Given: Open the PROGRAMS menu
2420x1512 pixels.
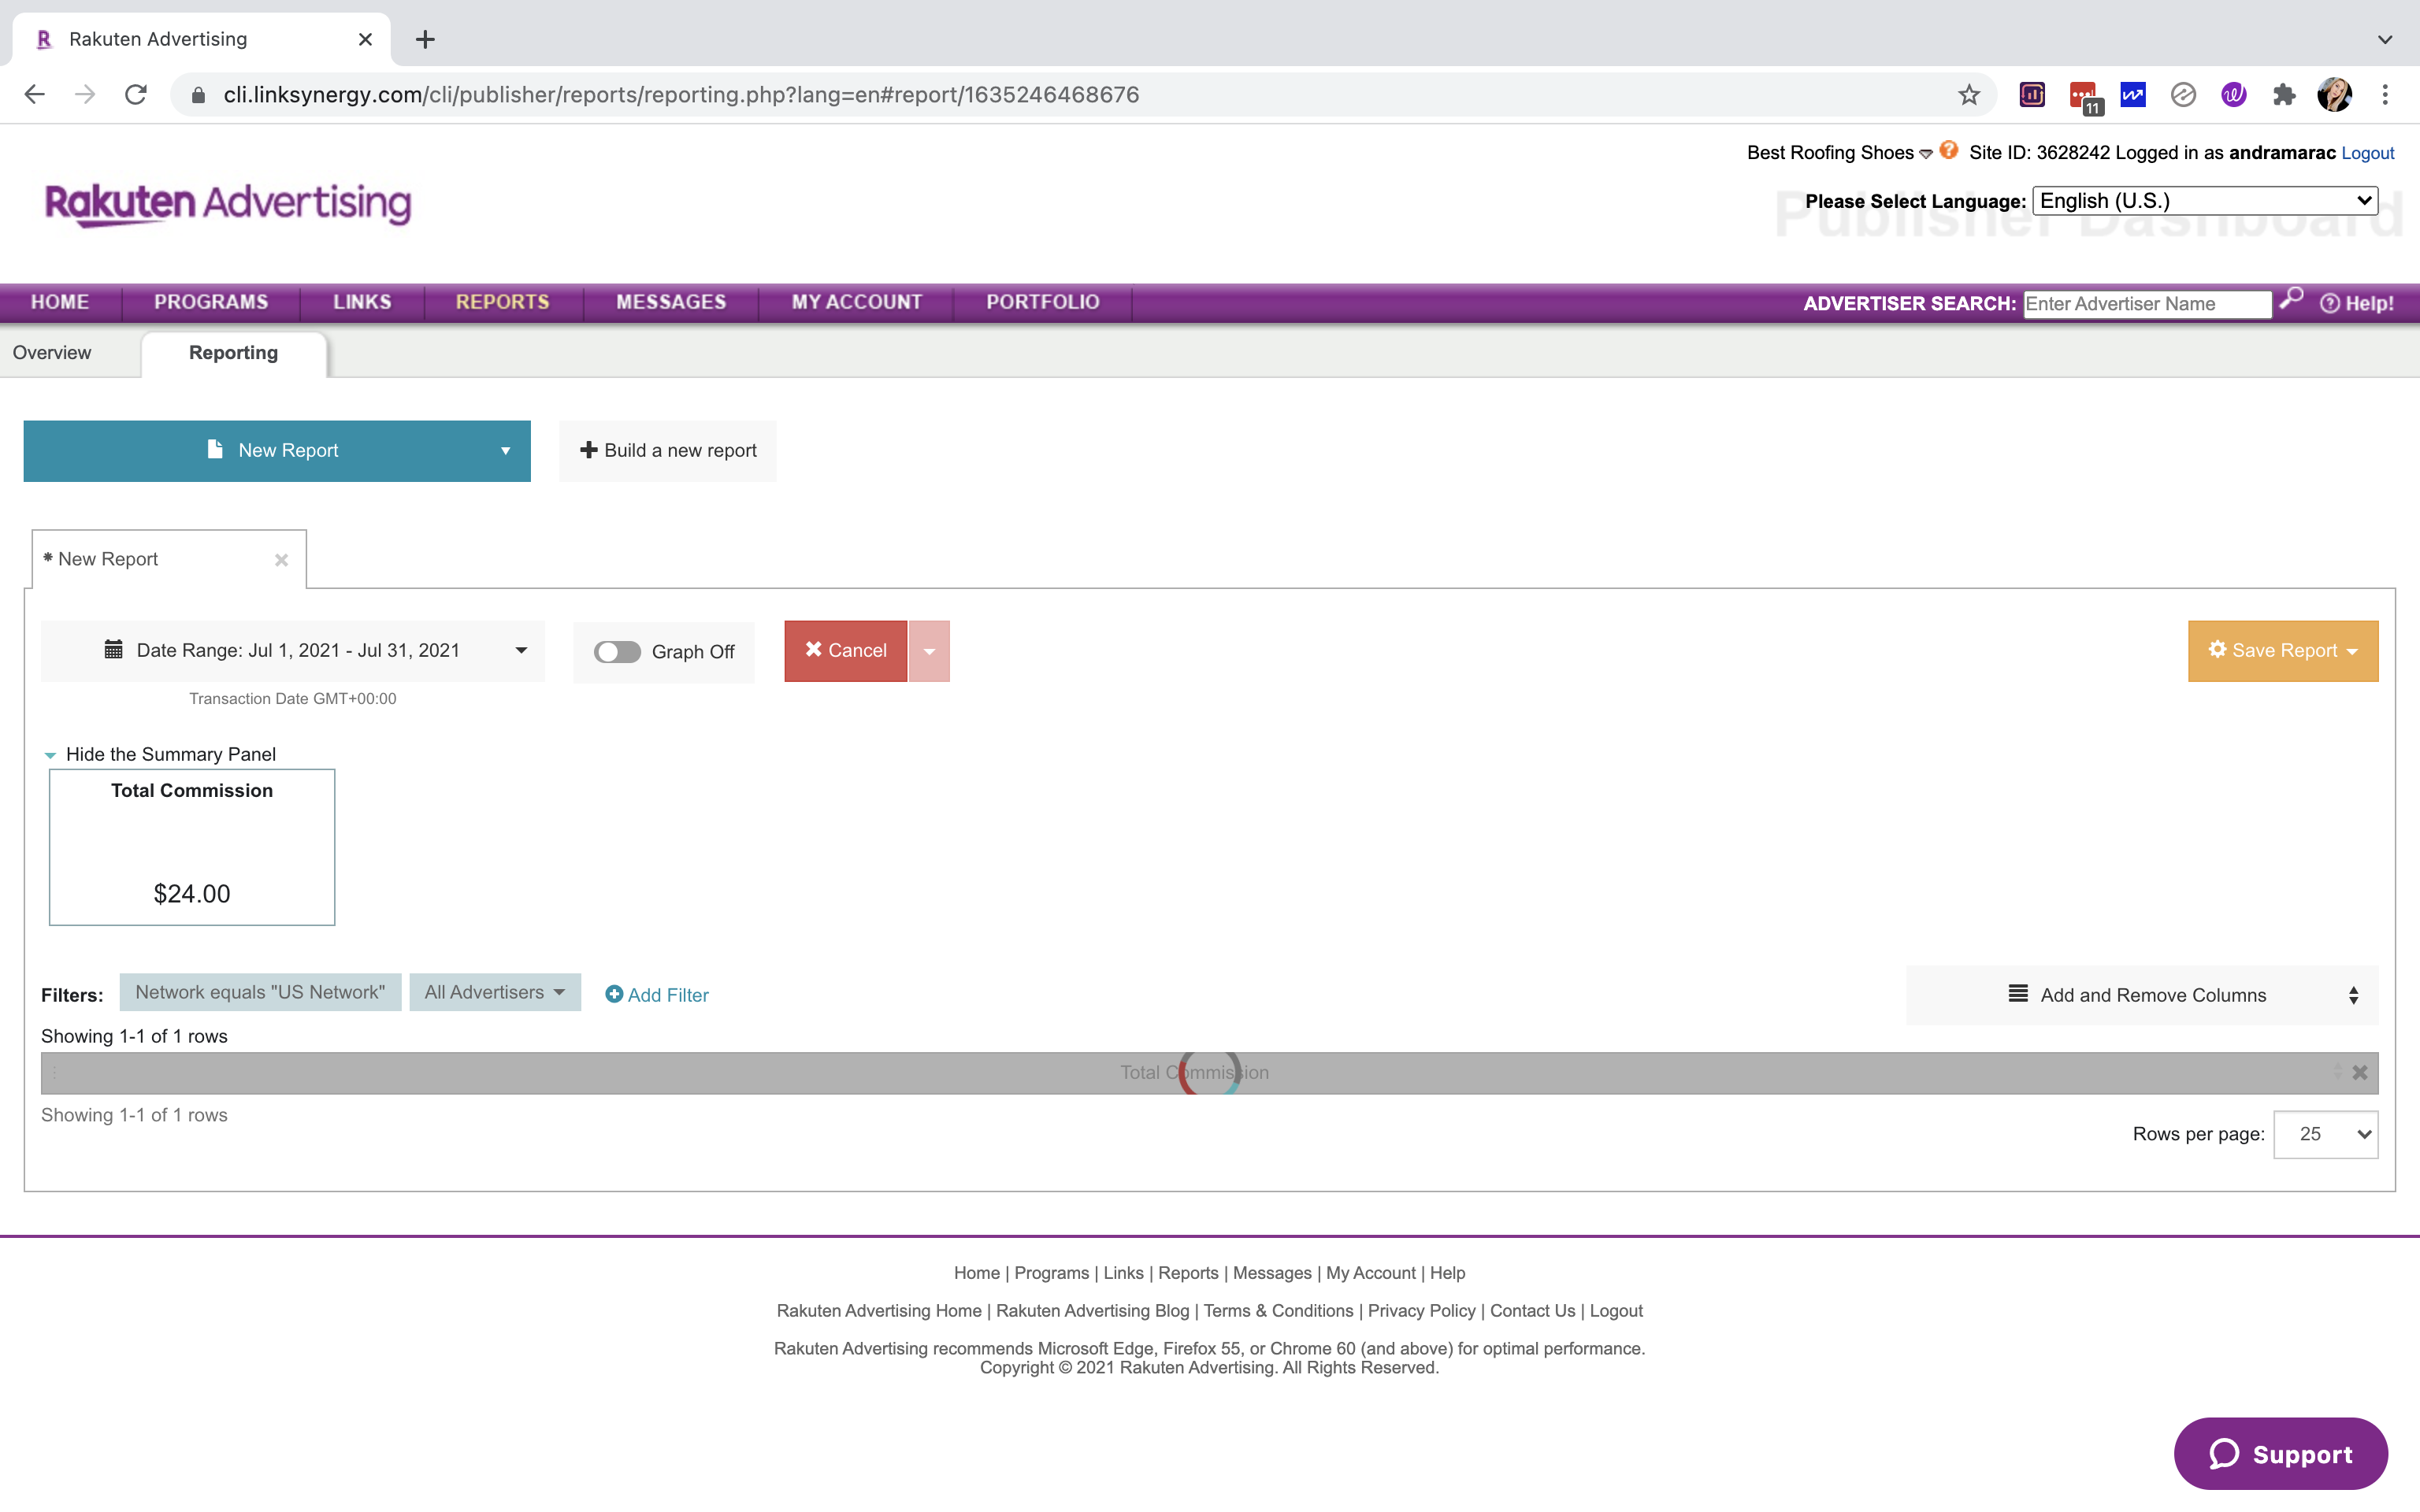Looking at the screenshot, I should [211, 302].
